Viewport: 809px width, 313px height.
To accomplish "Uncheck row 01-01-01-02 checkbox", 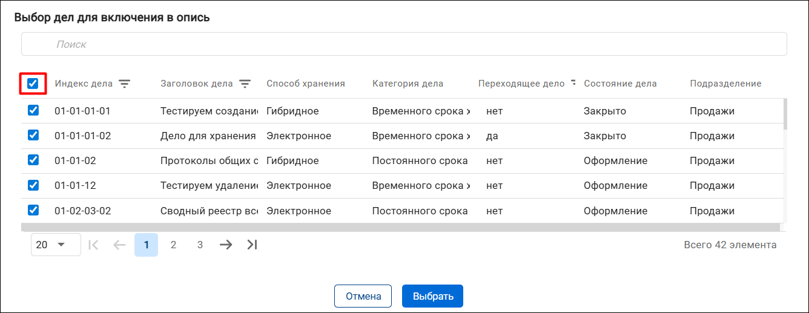I will pyautogui.click(x=33, y=136).
